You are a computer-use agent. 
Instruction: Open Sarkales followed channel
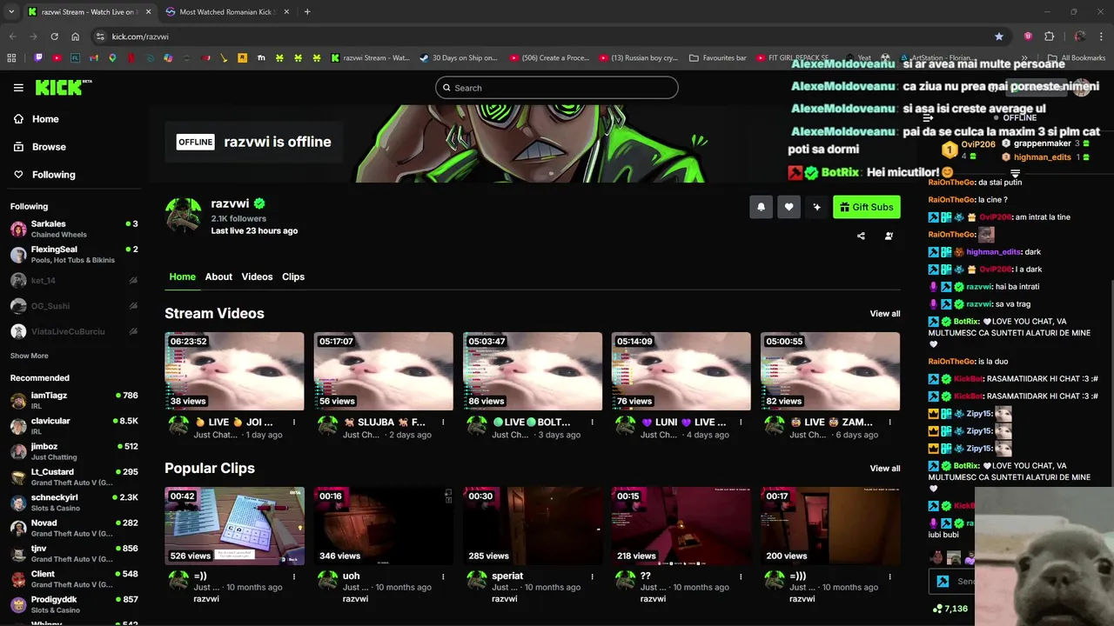[x=74, y=229]
